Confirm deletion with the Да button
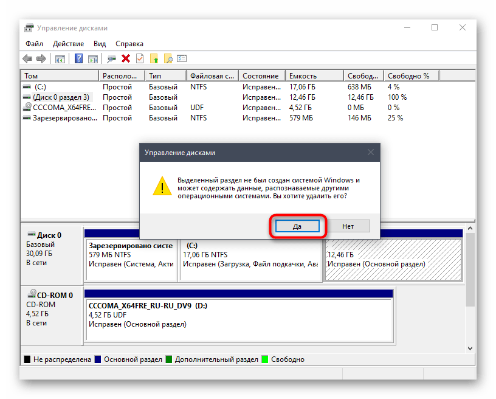 297,226
